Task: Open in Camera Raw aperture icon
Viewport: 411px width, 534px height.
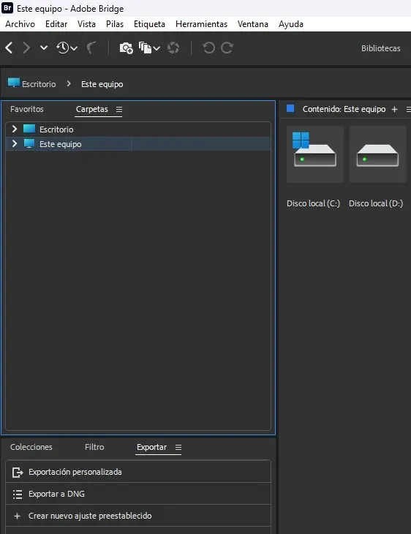Action: point(173,48)
